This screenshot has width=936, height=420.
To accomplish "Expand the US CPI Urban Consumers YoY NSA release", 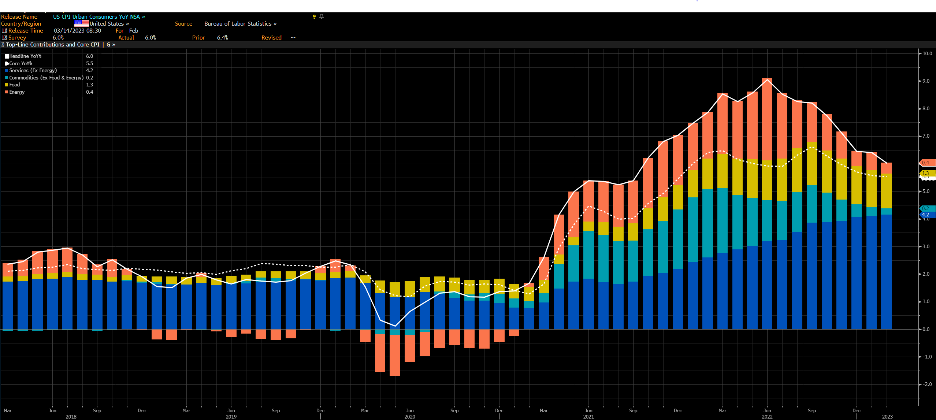I will 99,16.
